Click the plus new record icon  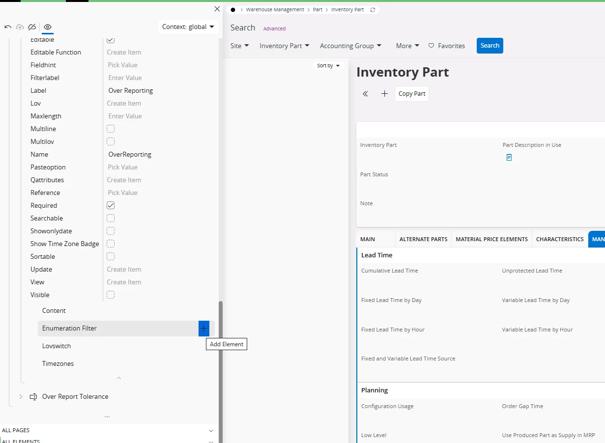pos(385,94)
